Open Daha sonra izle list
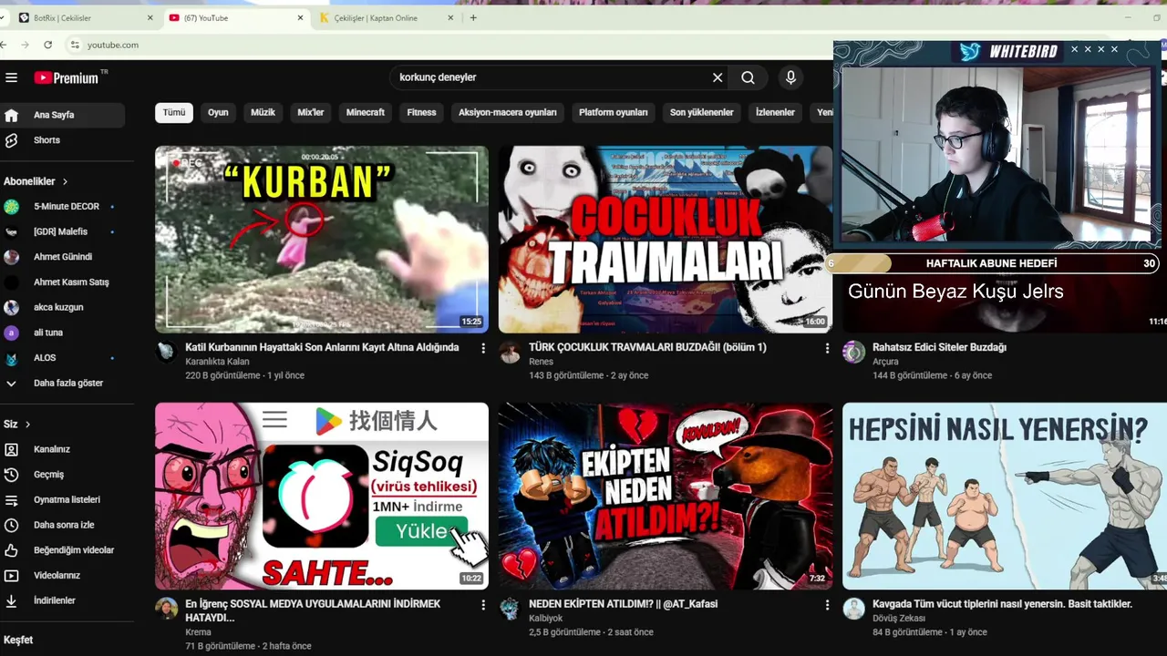 (x=62, y=525)
